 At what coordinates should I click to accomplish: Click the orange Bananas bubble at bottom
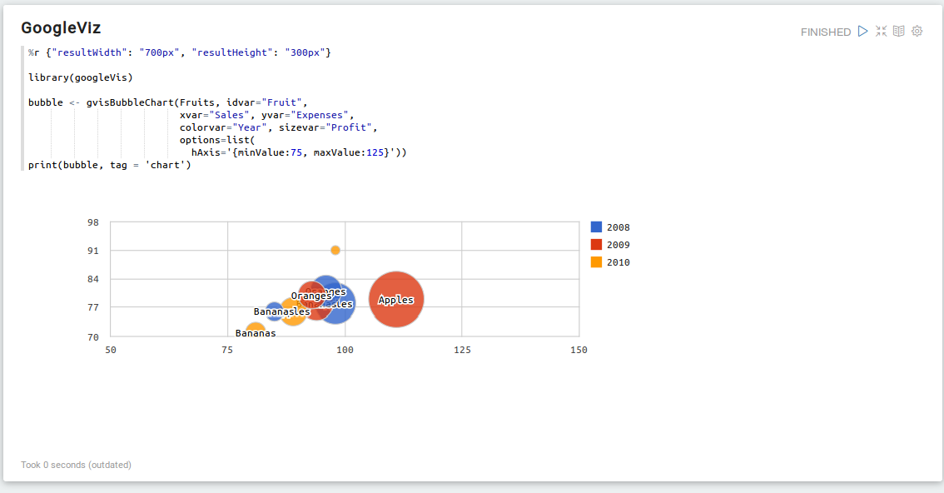(x=256, y=329)
